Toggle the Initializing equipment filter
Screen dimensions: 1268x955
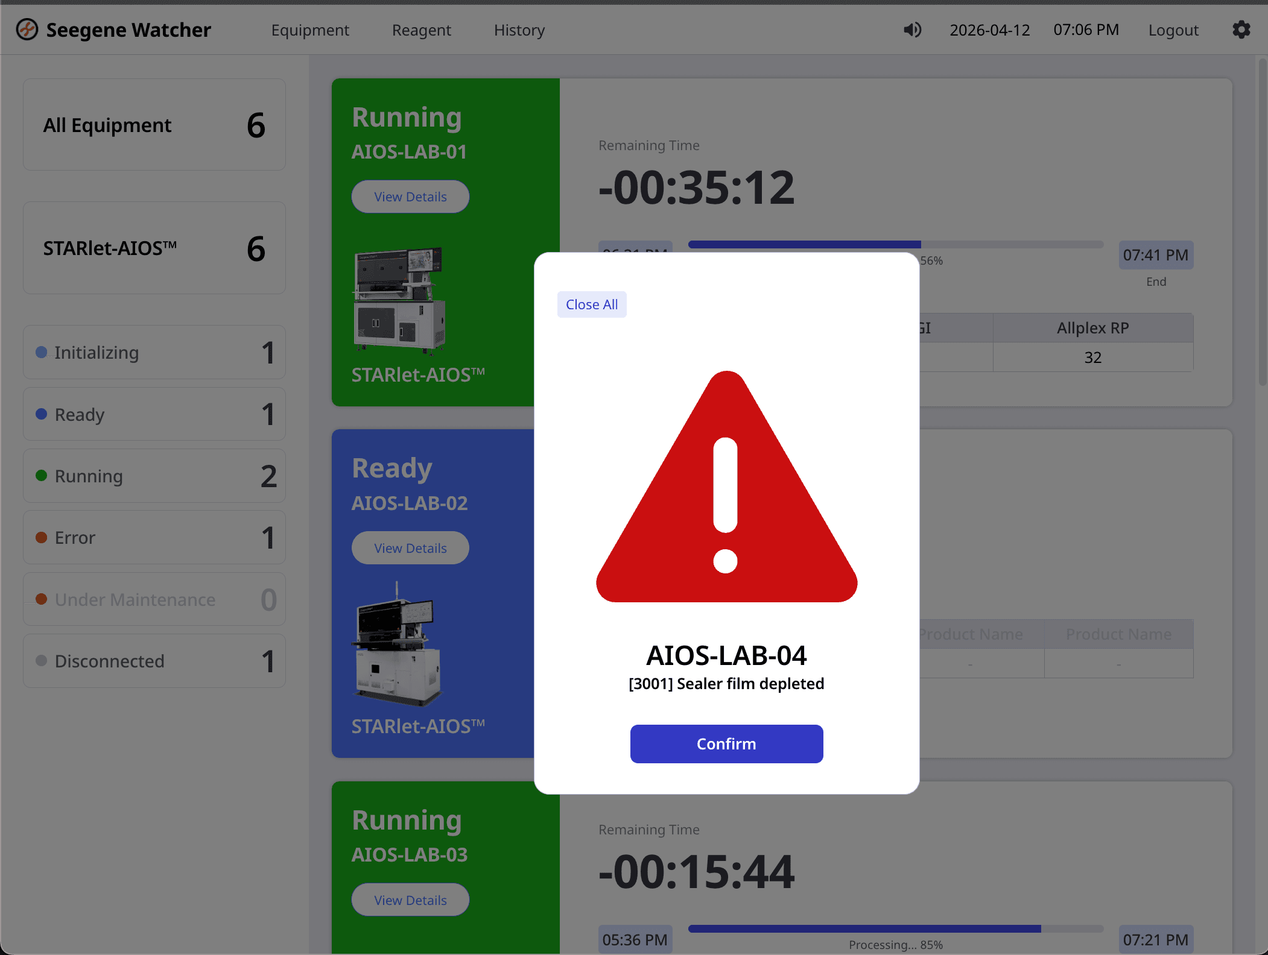click(154, 352)
